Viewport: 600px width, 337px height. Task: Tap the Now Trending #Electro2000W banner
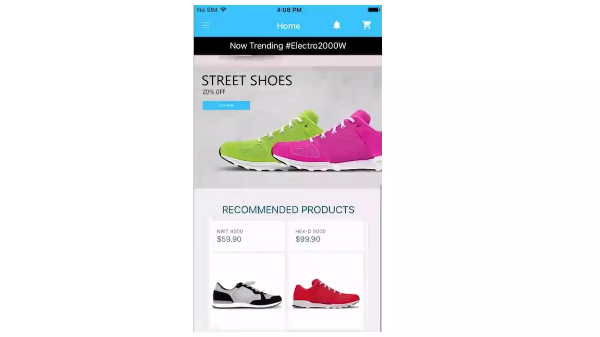288,46
